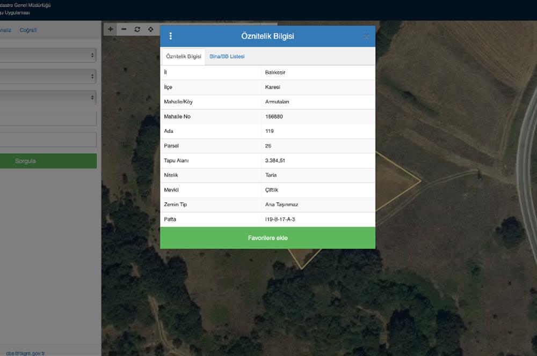Switch to the Bina/BB Listesi tab
This screenshot has width=537, height=356.
[227, 56]
